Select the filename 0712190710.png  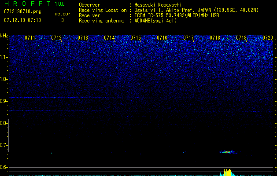[22, 11]
